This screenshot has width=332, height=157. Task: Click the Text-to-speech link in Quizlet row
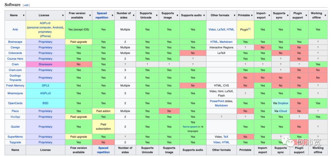(190, 127)
